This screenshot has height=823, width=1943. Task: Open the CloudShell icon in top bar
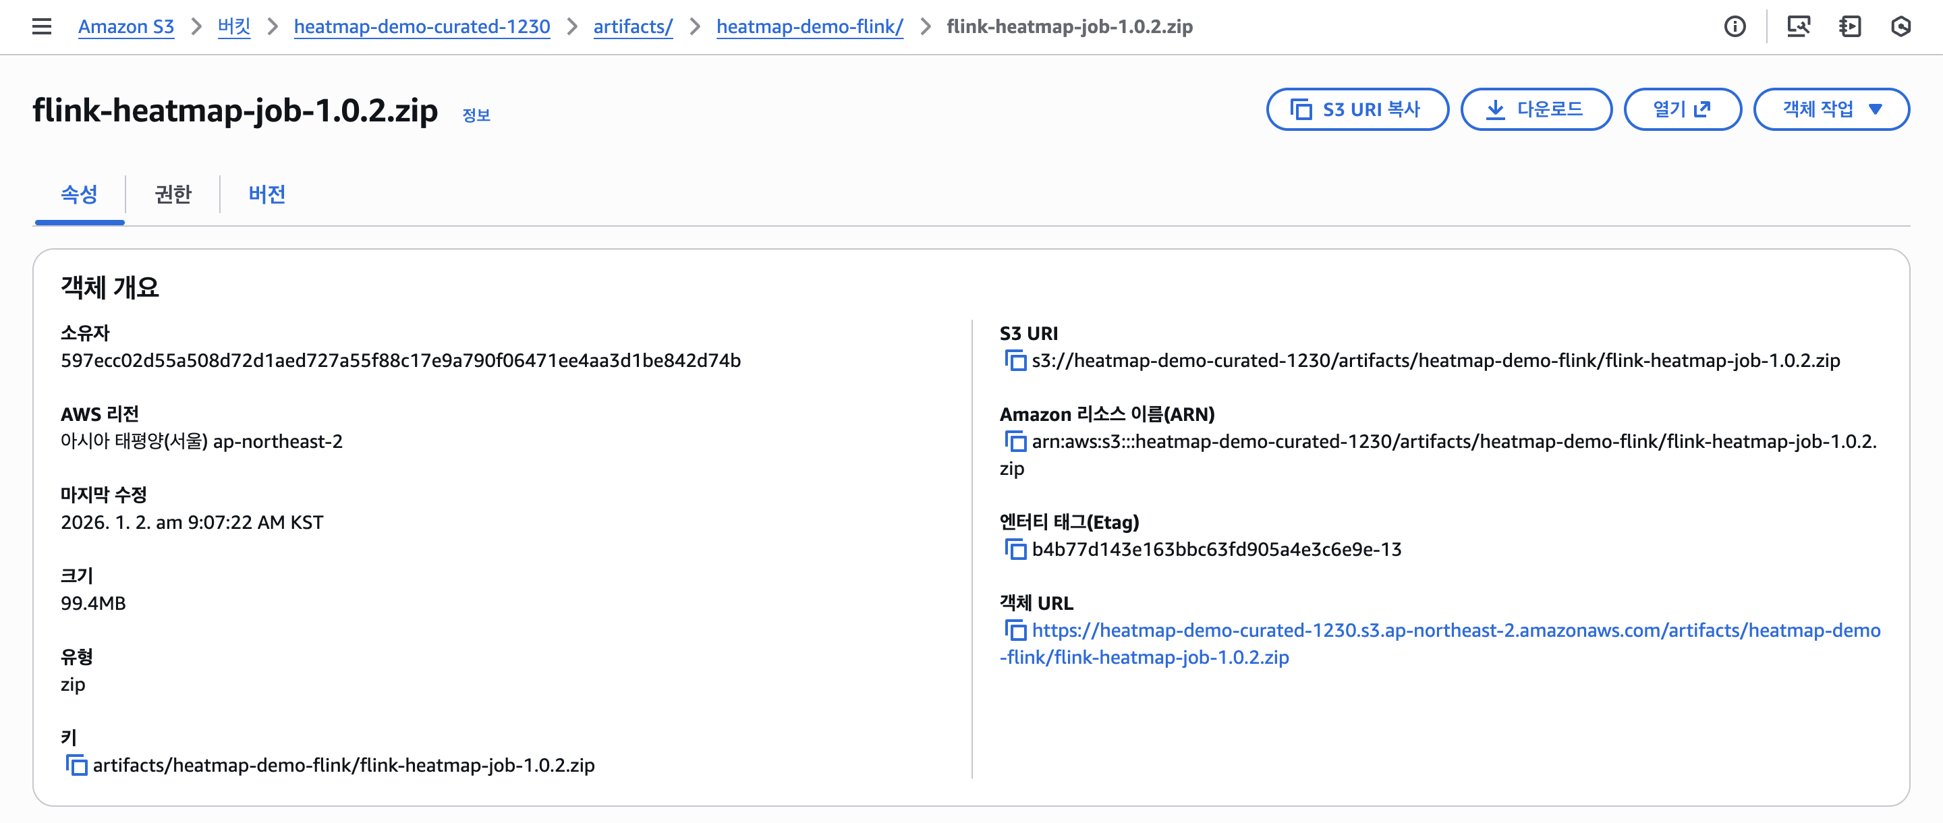click(1798, 26)
